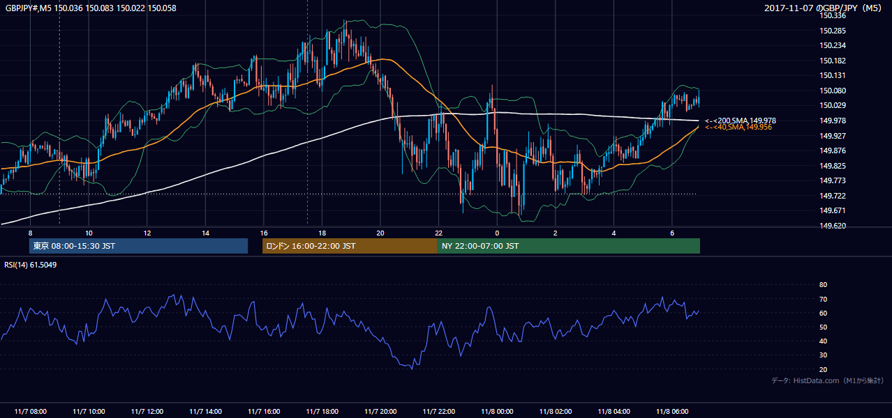Click hour label 14 under price chart
The width and height of the screenshot is (892, 418).
tap(205, 233)
